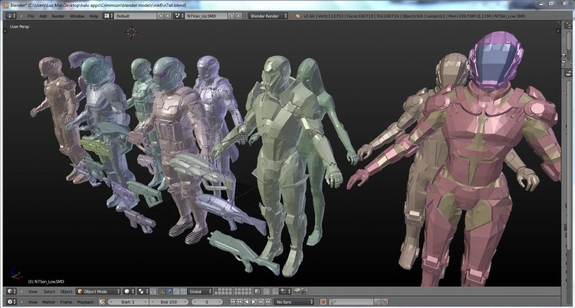
Task: Toggle automatic keyframe record button
Action: pos(323,302)
